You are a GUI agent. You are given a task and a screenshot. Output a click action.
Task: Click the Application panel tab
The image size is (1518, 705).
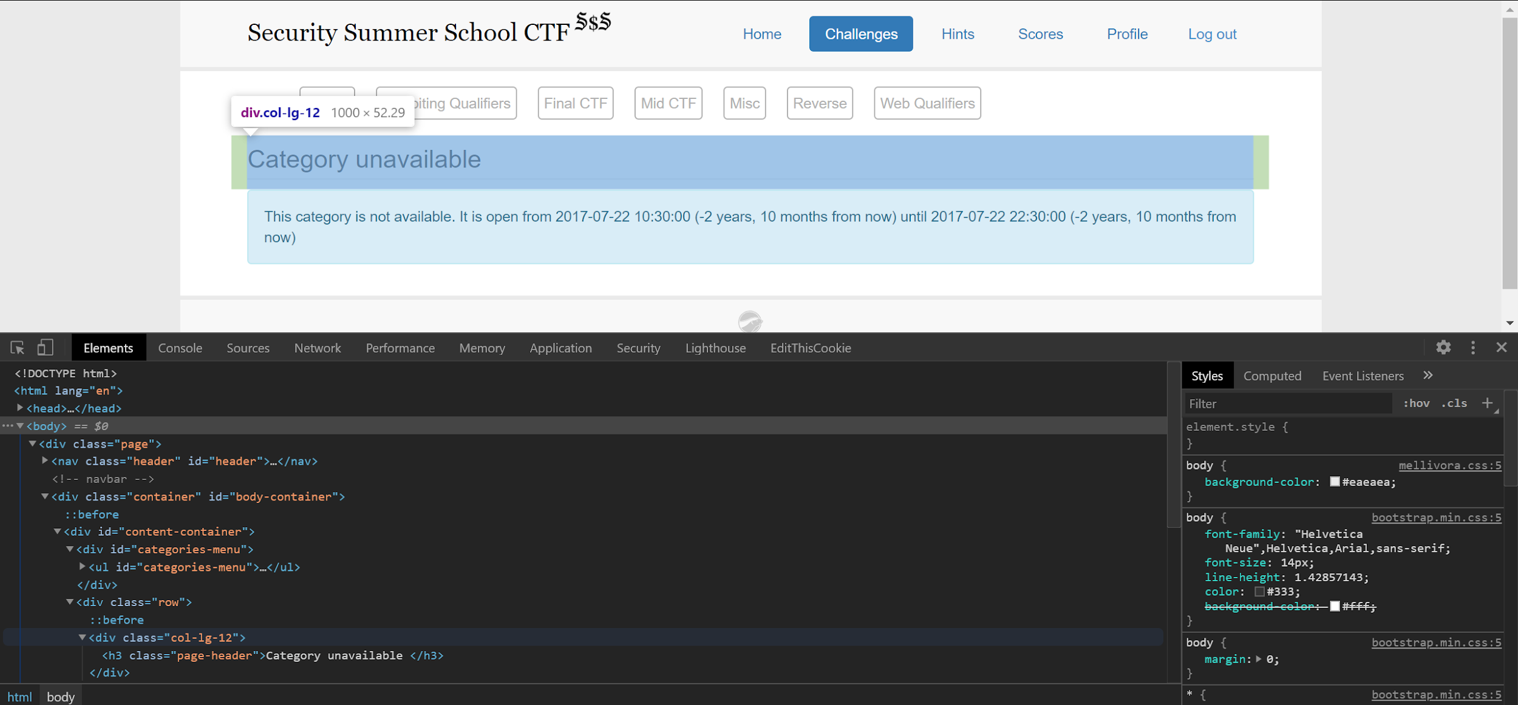click(560, 348)
